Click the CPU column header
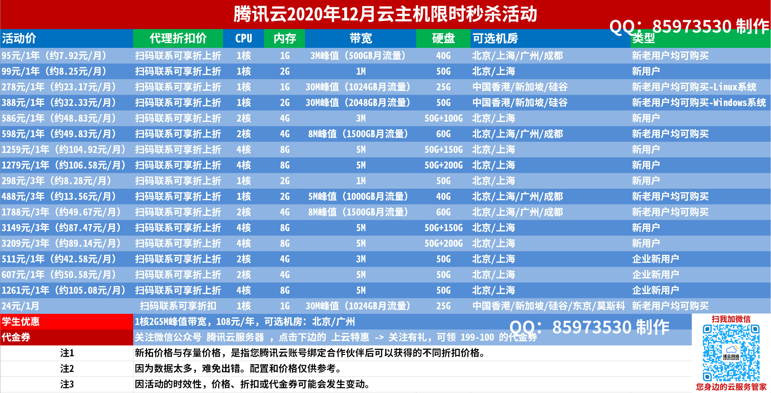The height and width of the screenshot is (393, 771). (x=244, y=38)
